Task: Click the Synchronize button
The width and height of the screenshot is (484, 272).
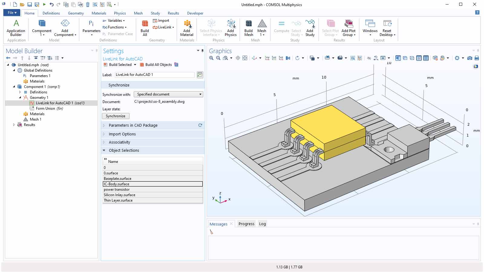Action: click(116, 116)
